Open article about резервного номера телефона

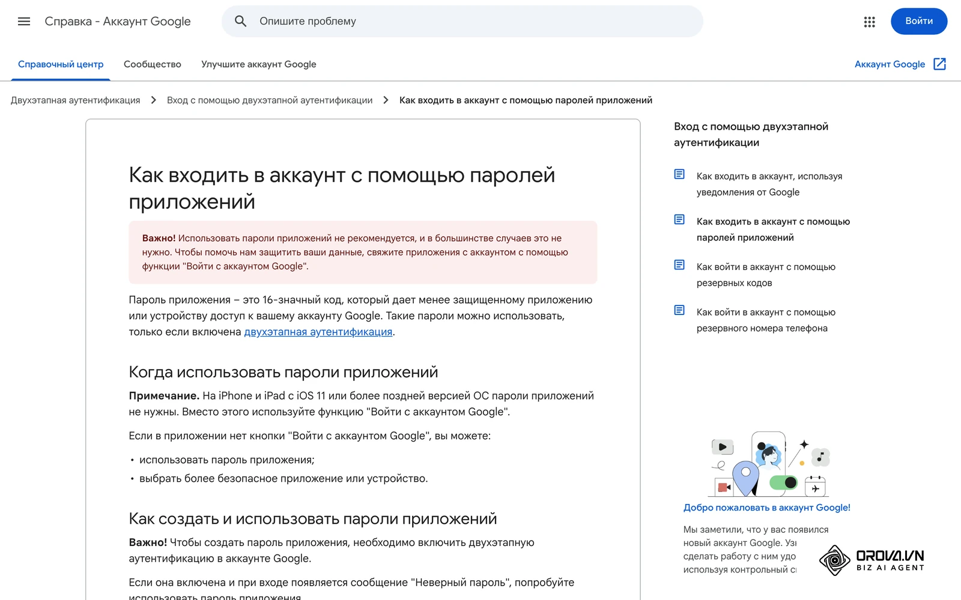pyautogui.click(x=766, y=320)
